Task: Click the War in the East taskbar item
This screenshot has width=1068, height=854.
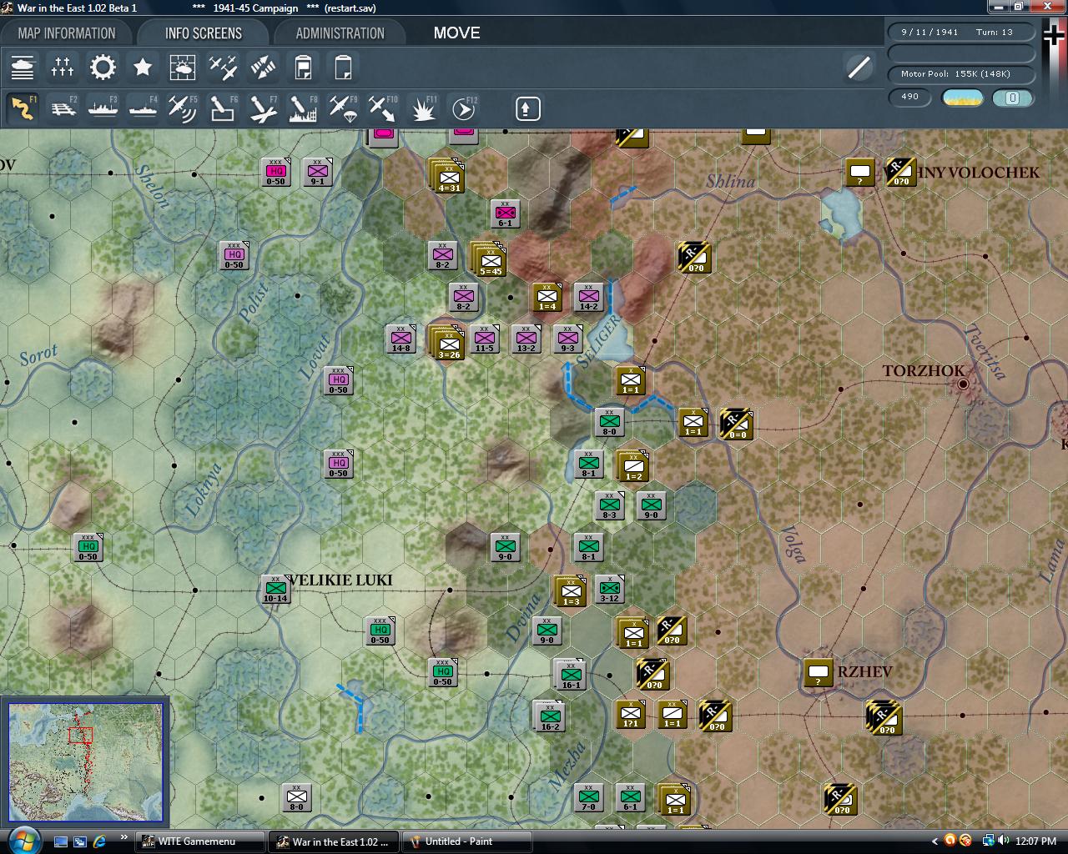Action: 334,841
